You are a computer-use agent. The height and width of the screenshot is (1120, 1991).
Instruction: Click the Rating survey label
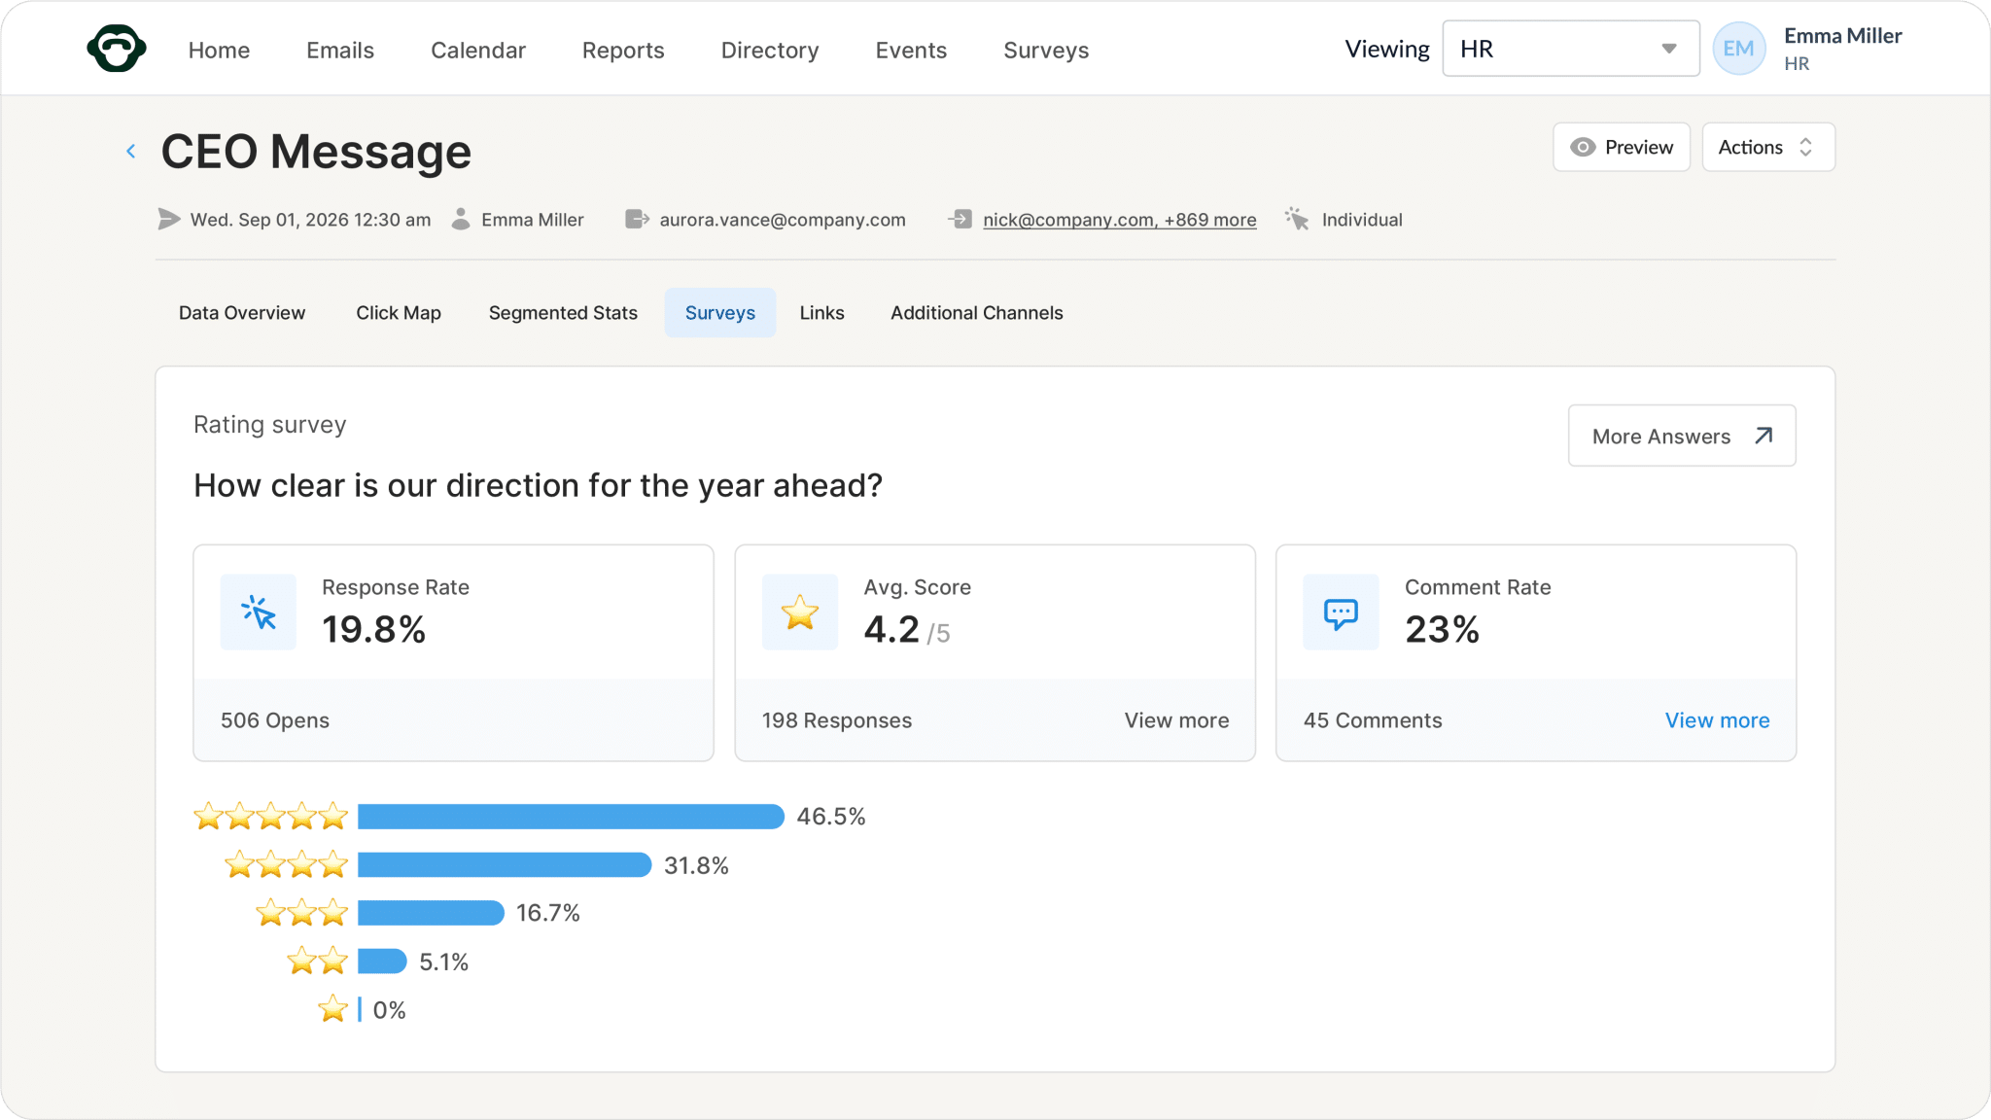pyautogui.click(x=270, y=425)
